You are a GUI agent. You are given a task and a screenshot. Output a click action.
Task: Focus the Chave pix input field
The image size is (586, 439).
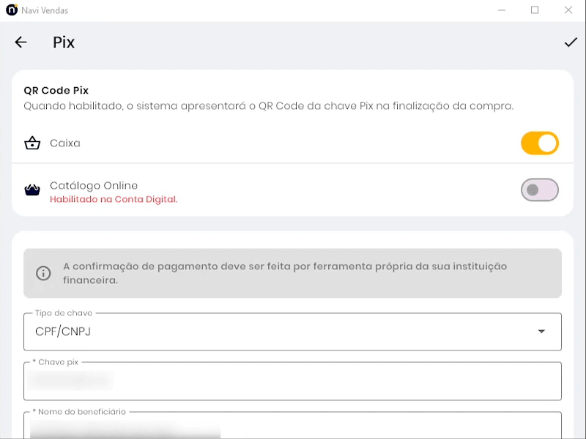coord(293,381)
